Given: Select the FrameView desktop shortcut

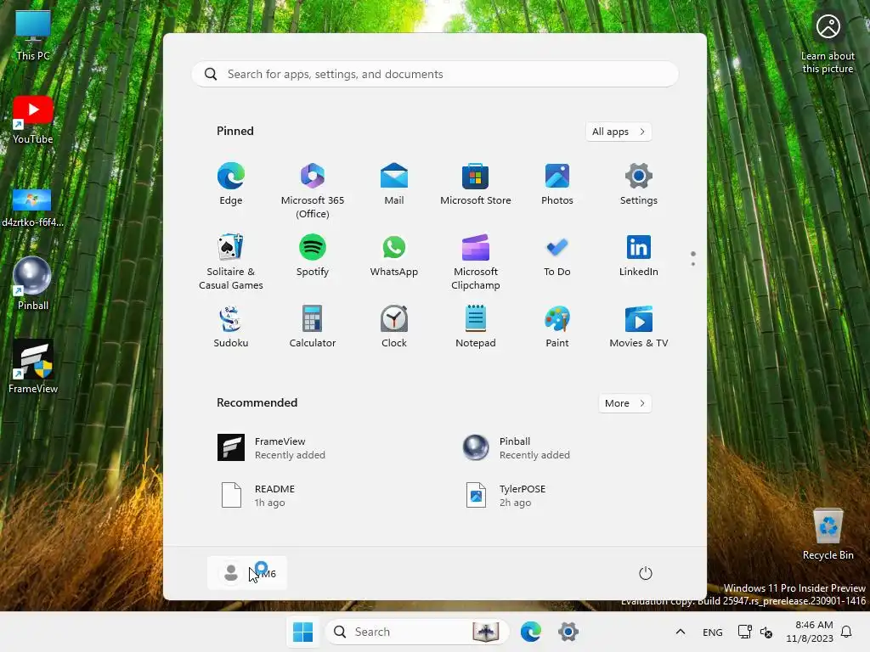Looking at the screenshot, I should [33, 367].
